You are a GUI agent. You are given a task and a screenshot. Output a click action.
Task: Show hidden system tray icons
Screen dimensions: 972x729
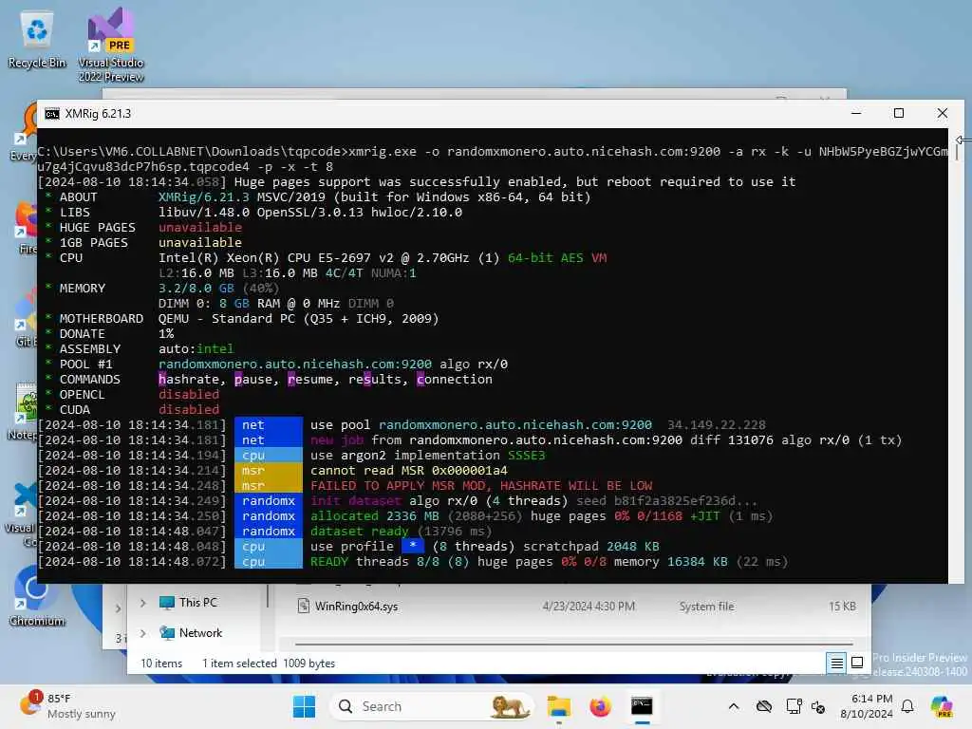(x=734, y=706)
